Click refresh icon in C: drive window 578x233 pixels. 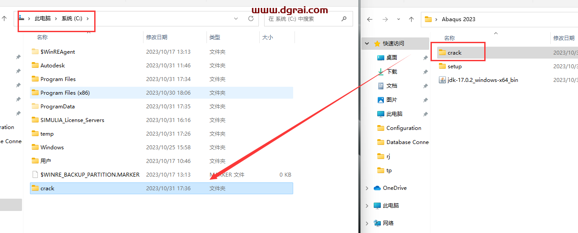point(251,18)
